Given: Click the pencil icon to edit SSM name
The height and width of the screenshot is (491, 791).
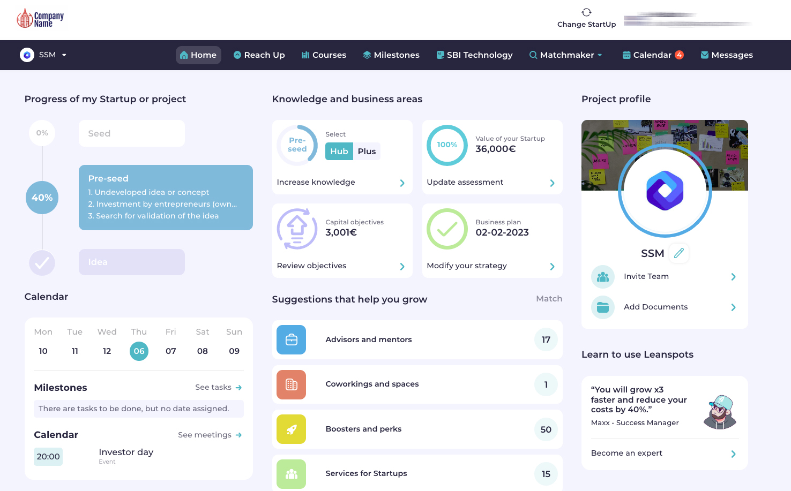Looking at the screenshot, I should (678, 253).
